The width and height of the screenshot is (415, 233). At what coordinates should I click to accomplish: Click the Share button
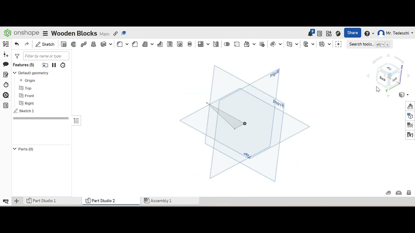pyautogui.click(x=352, y=33)
